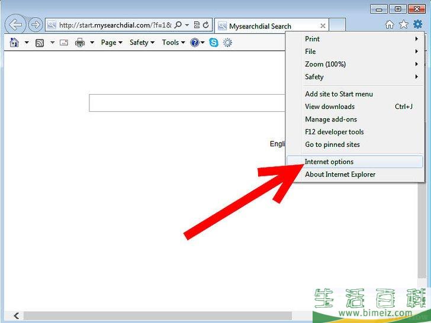The height and width of the screenshot is (323, 431).
Task: Click the command bar Home house icon
Action: click(x=14, y=43)
